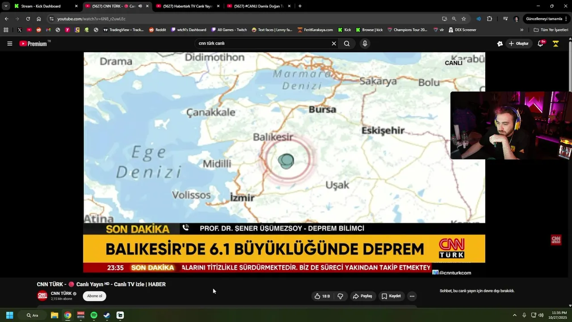The width and height of the screenshot is (572, 322).
Task: Show hidden system tray icons
Action: click(x=514, y=315)
